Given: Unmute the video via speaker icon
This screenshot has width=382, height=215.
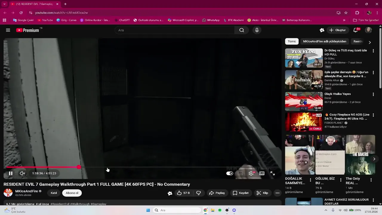Looking at the screenshot, I should [22, 173].
